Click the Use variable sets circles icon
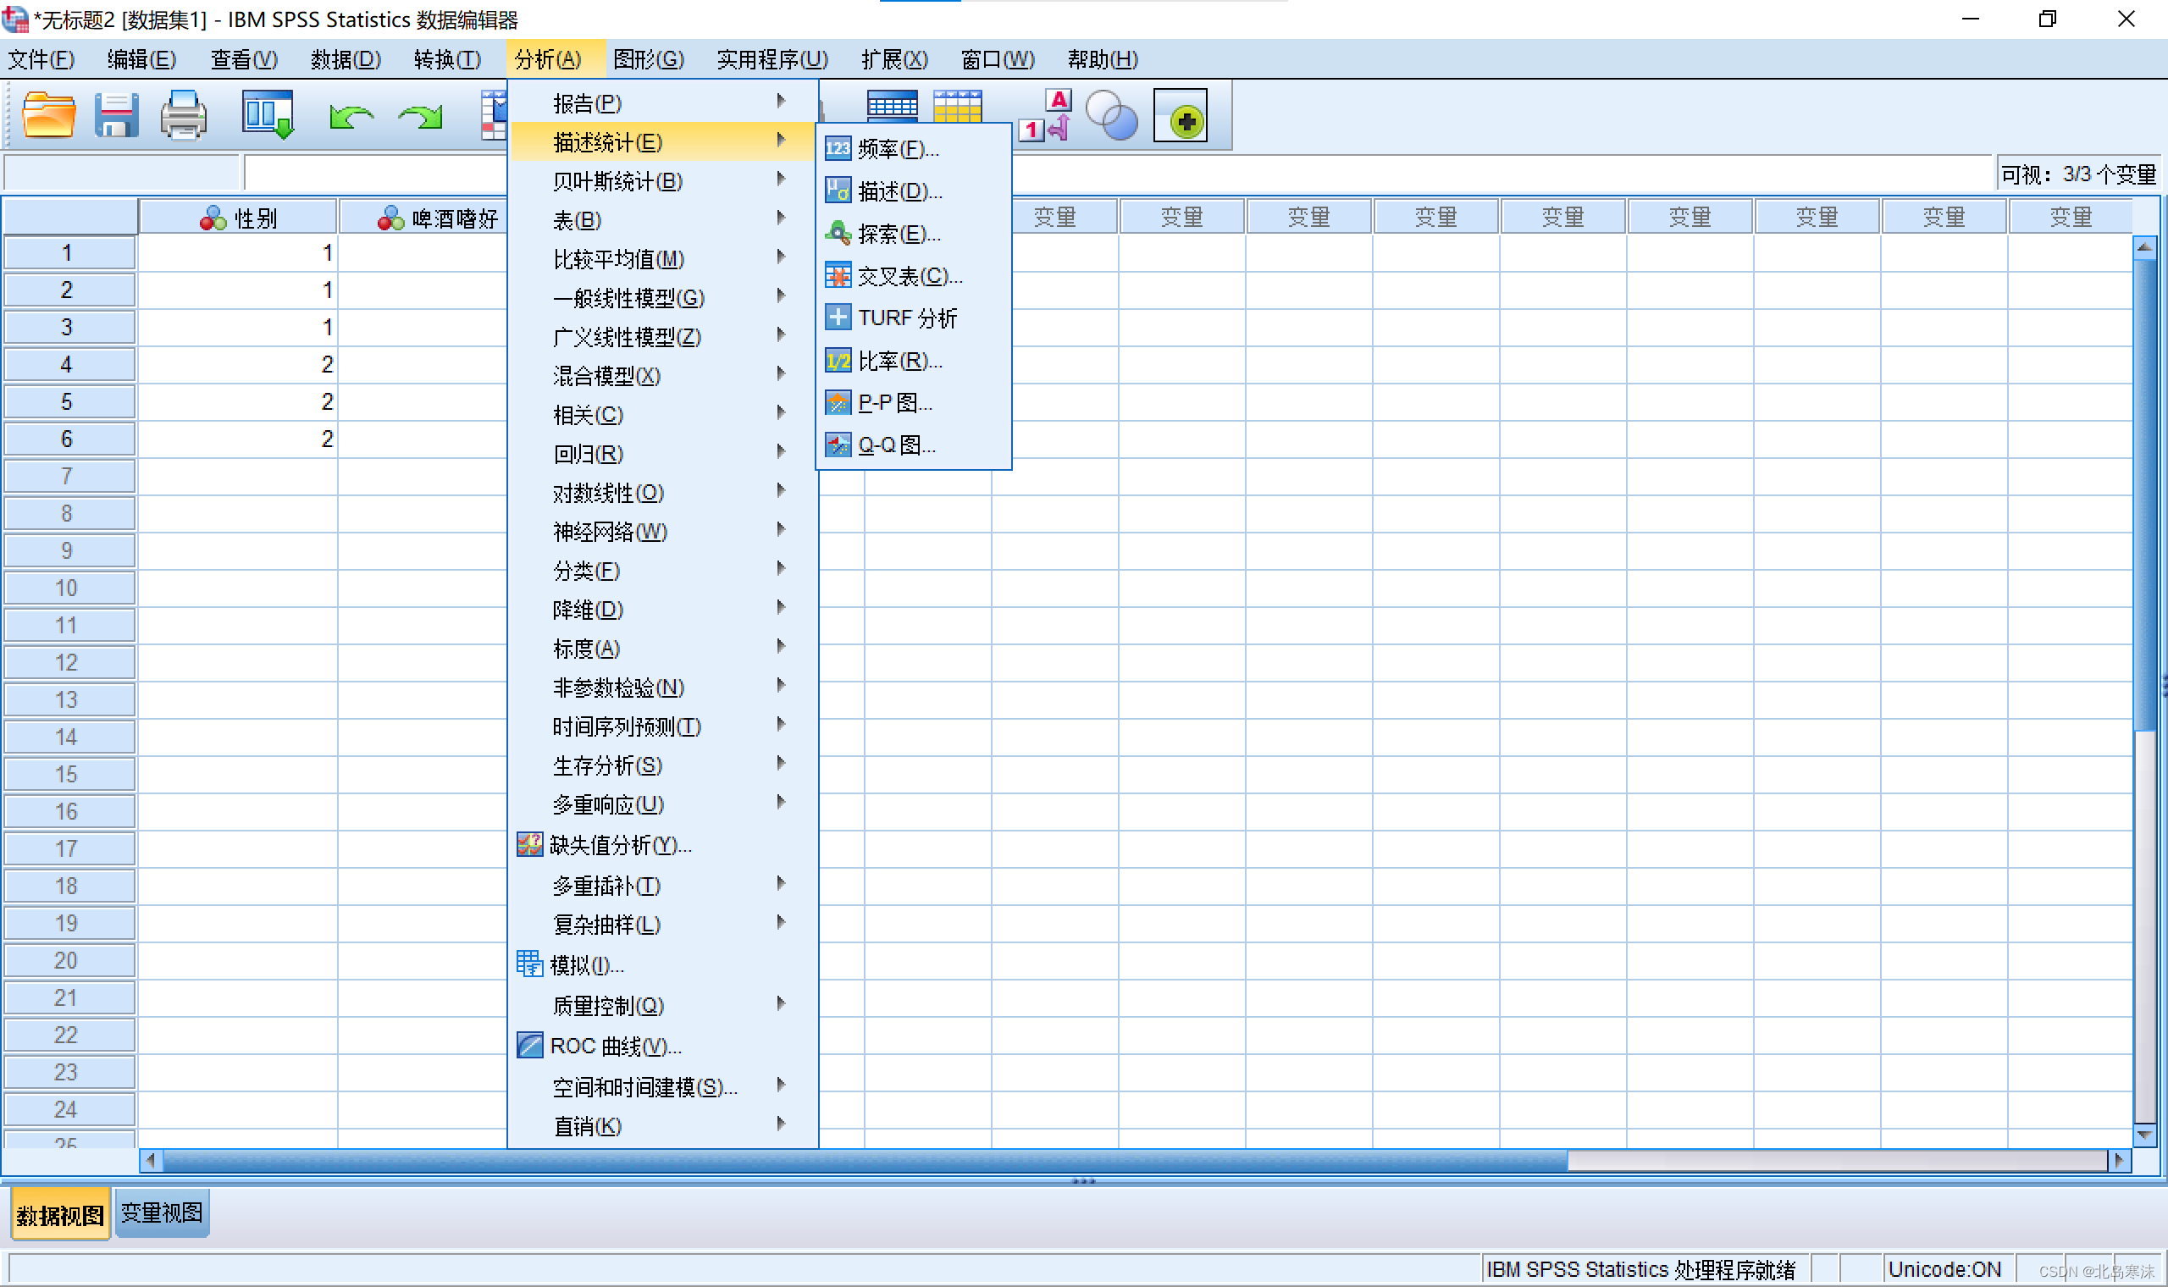Viewport: 2168px width, 1287px height. coord(1112,115)
